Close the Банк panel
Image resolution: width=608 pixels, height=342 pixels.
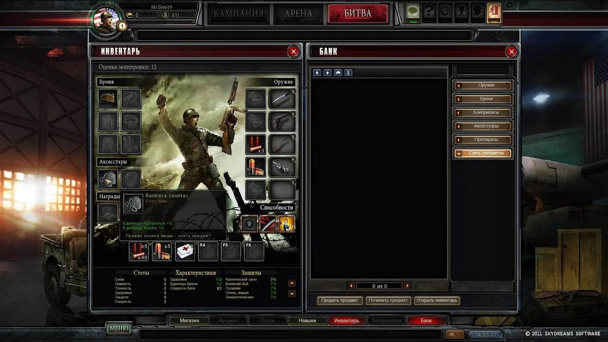click(512, 52)
